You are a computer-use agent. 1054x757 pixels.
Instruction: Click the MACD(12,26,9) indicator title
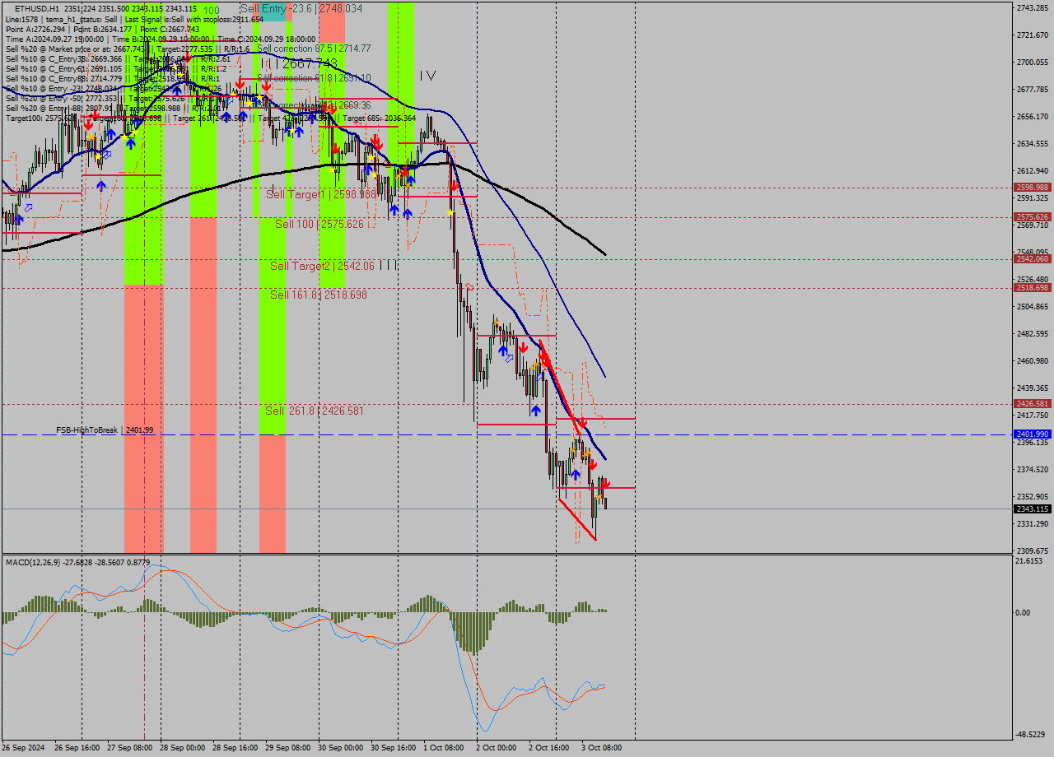point(78,562)
